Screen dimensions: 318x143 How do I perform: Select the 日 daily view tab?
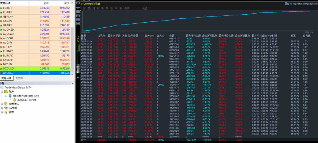coord(89,8)
